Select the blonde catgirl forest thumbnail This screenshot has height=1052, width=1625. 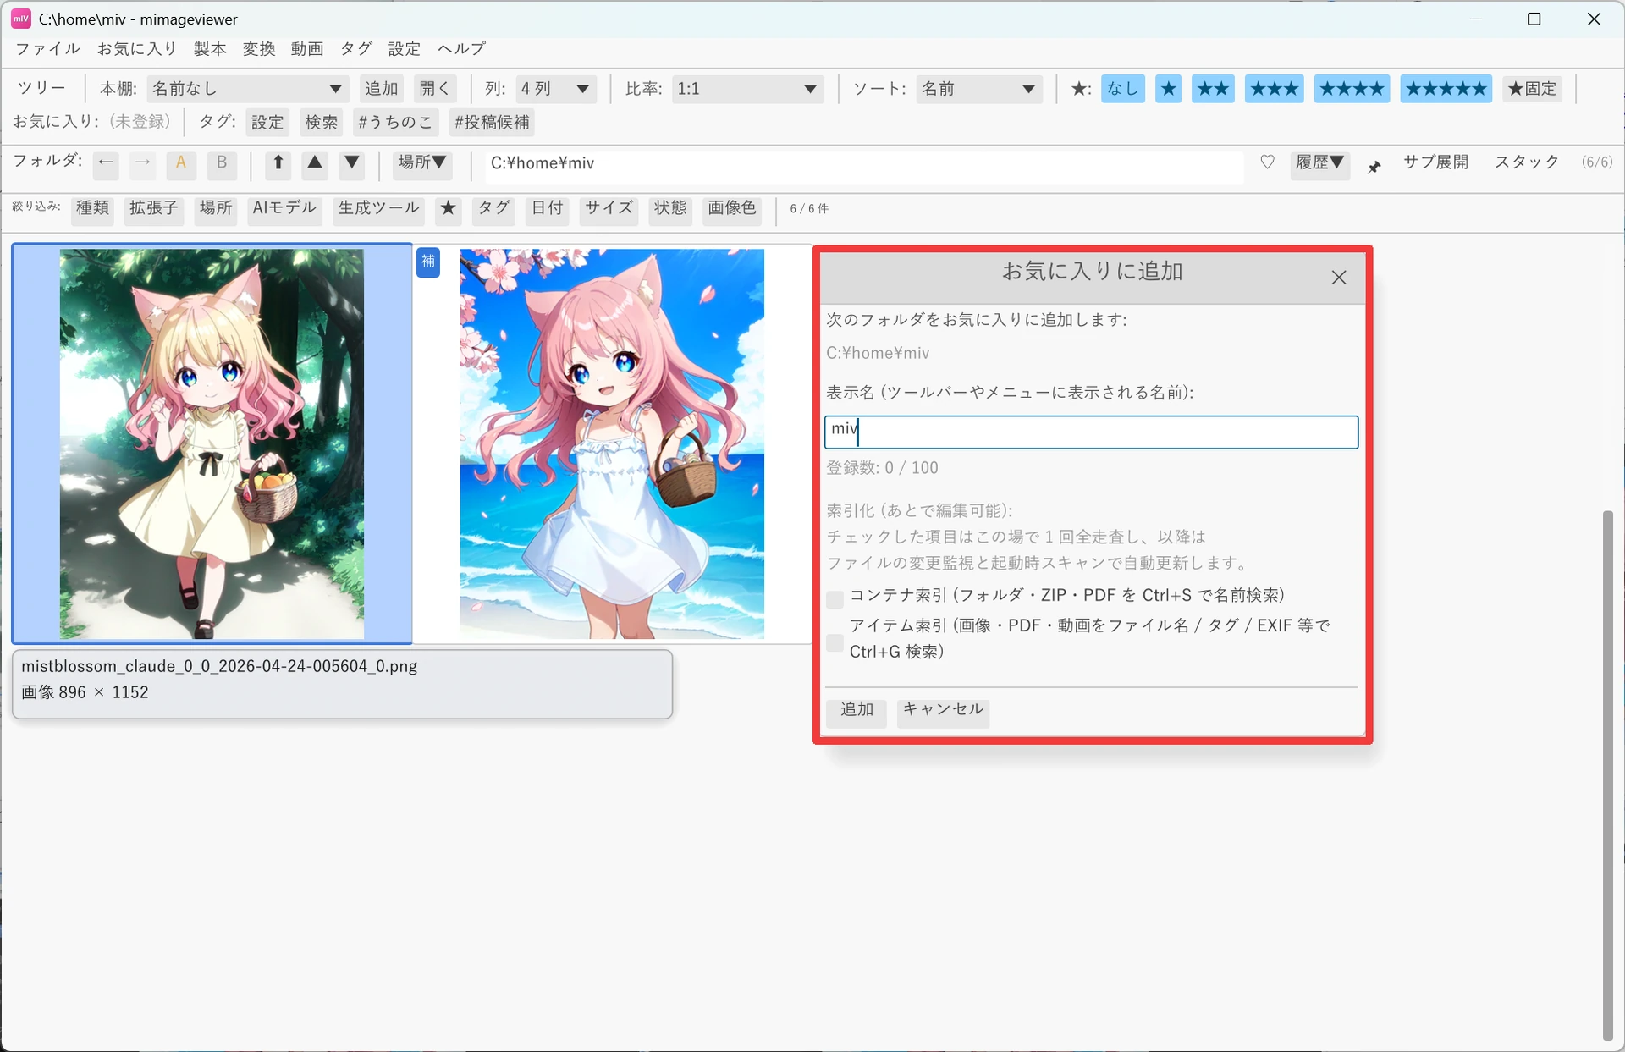coord(212,443)
